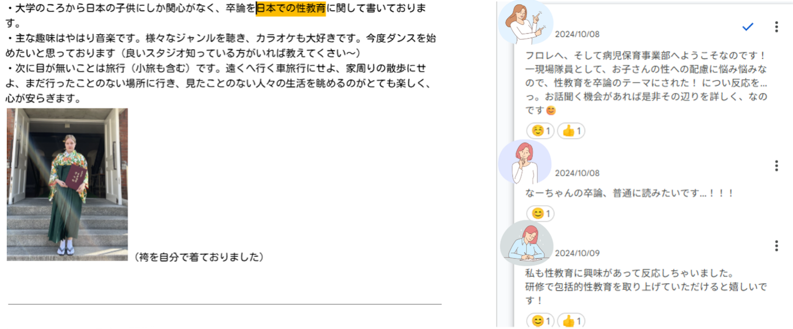Screen dimensions: 793x329
Task: Open the three-dot menu on the なーちゃん comment
Action: click(776, 166)
